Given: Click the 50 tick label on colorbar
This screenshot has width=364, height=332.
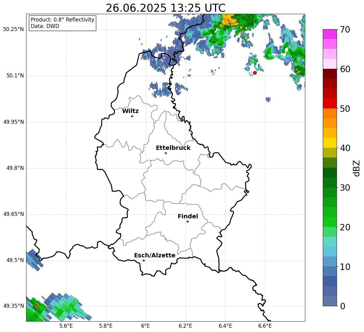Looking at the screenshot, I should point(345,108).
